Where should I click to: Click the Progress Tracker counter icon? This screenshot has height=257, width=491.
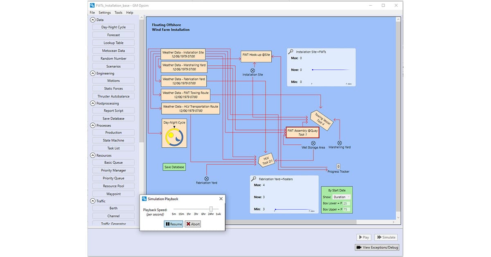tap(338, 166)
